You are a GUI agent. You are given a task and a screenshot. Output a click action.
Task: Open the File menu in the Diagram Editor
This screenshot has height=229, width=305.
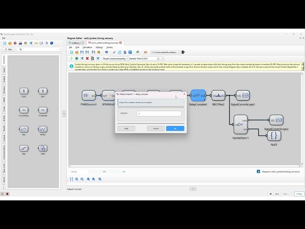(71, 47)
